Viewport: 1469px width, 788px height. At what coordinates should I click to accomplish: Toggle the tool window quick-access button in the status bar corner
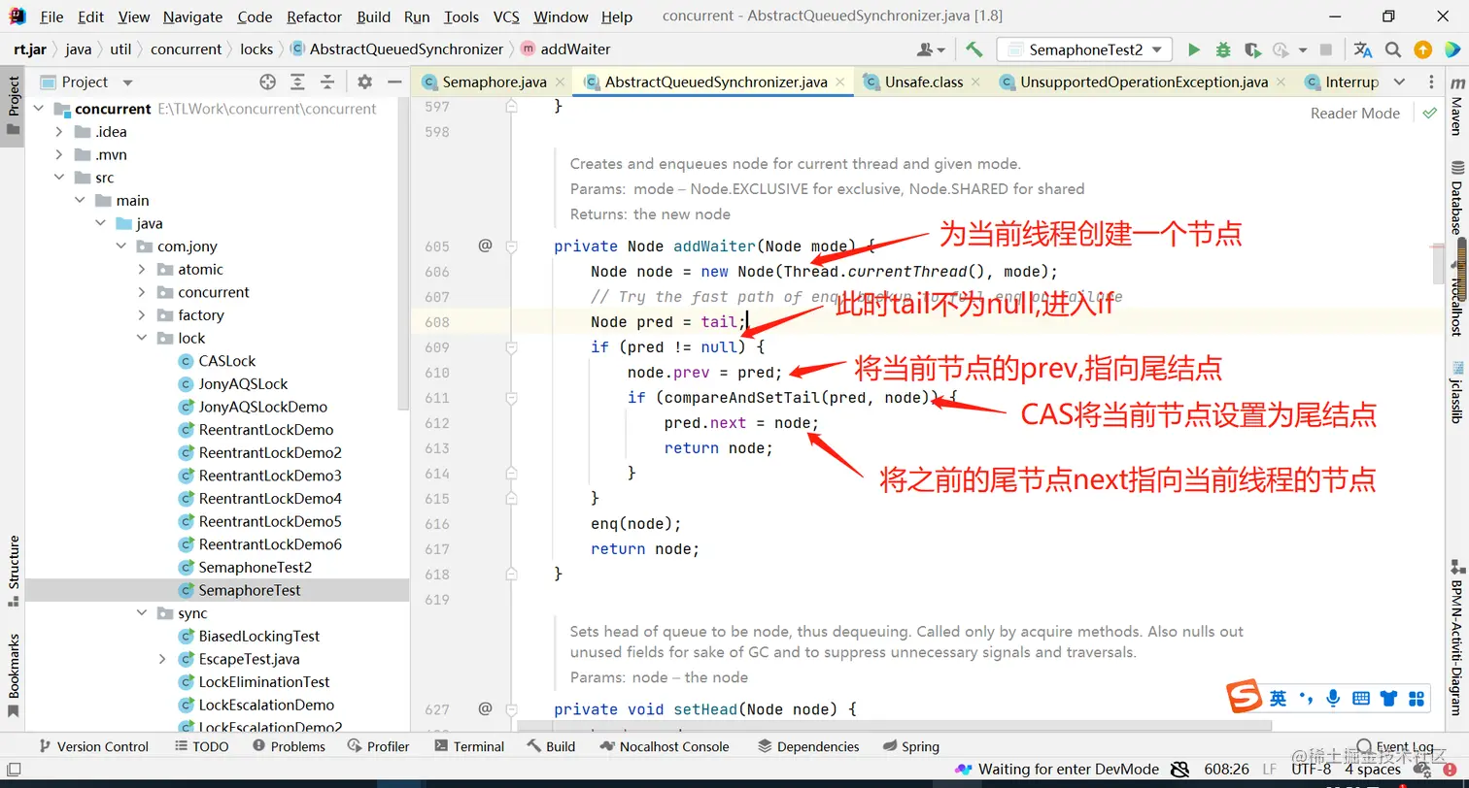(14, 770)
